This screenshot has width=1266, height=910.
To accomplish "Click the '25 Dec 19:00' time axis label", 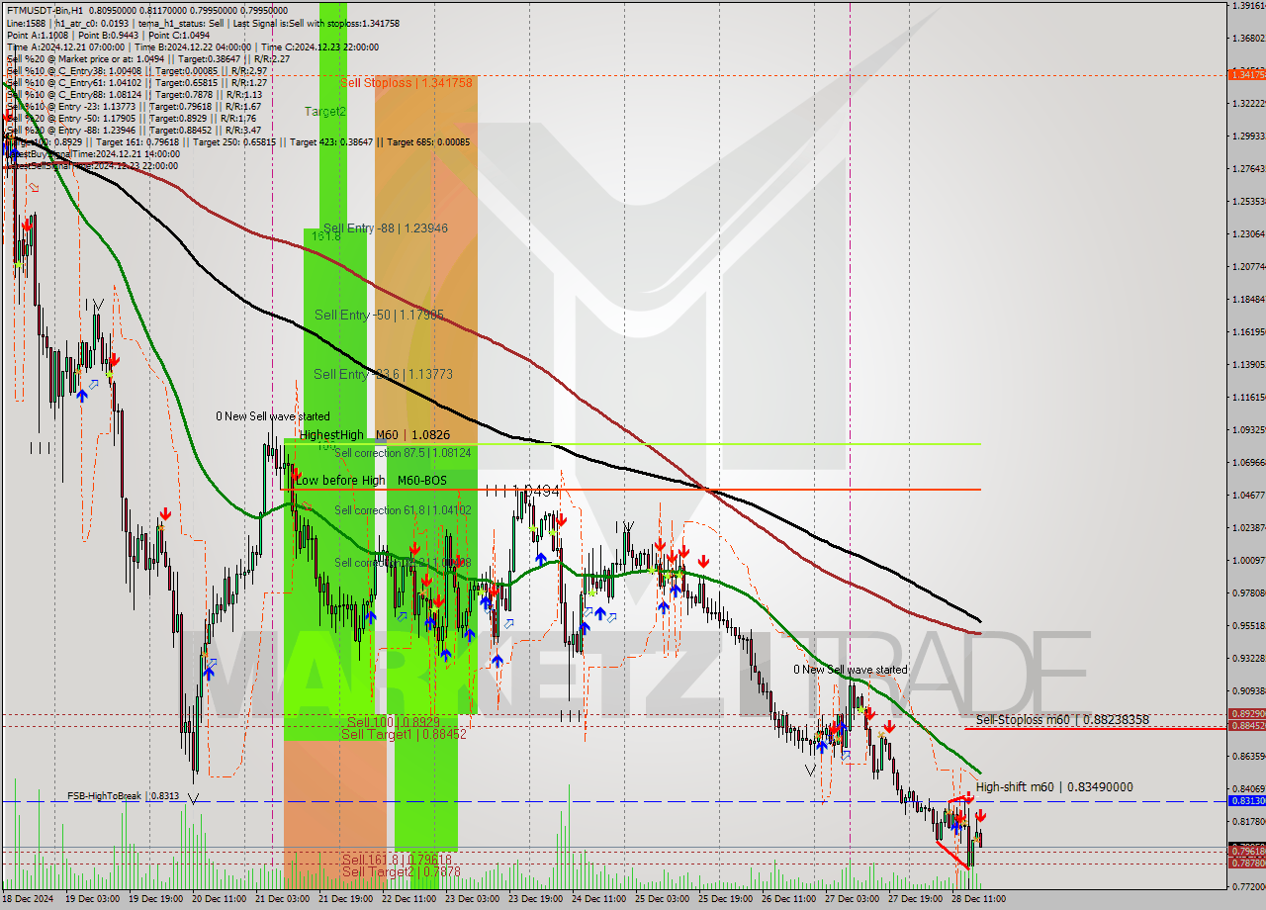I will [724, 899].
